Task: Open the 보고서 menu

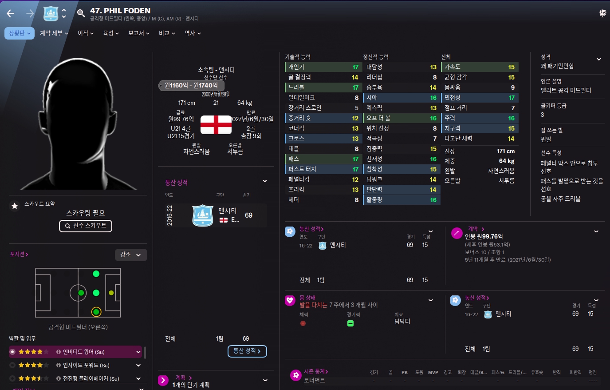Action: pos(139,33)
